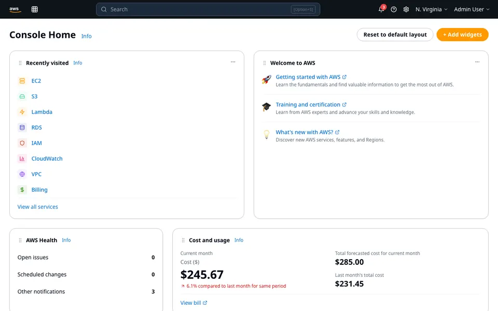
Task: Open the Billing service link
Action: click(x=39, y=190)
